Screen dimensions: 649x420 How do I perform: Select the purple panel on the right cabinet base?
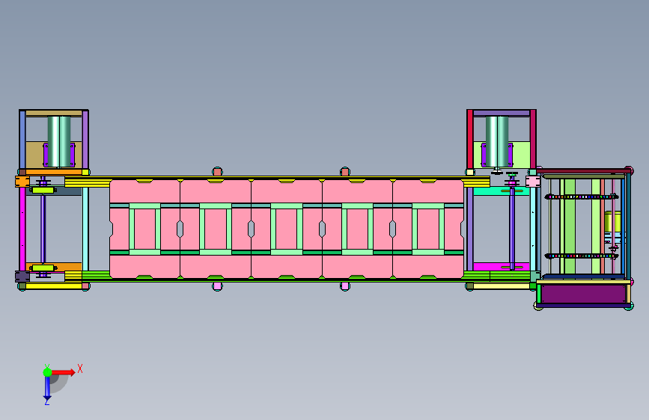coord(584,294)
